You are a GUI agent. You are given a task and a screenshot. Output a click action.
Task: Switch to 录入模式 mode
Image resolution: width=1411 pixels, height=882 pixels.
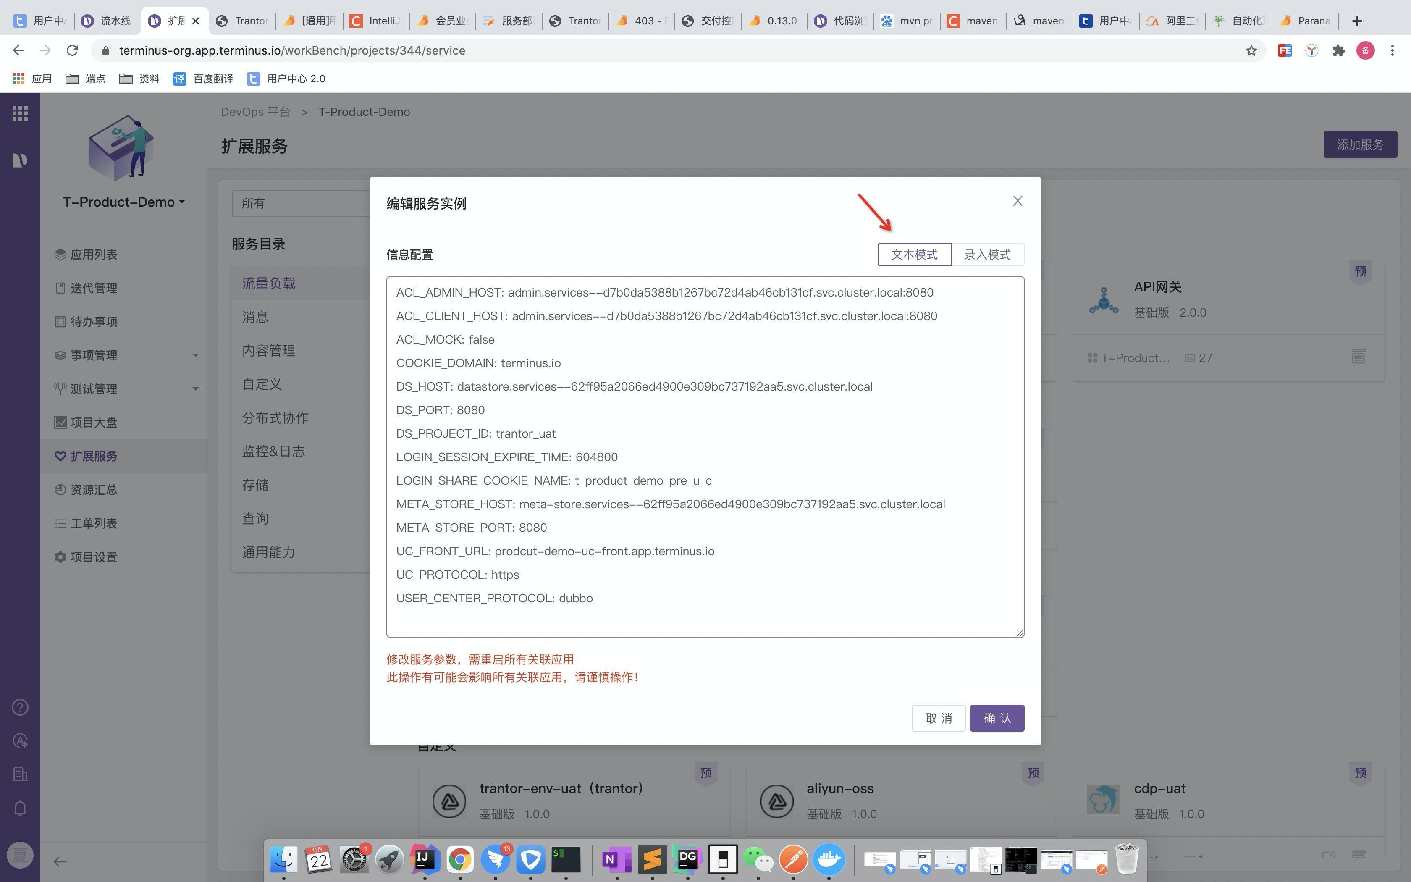987,255
